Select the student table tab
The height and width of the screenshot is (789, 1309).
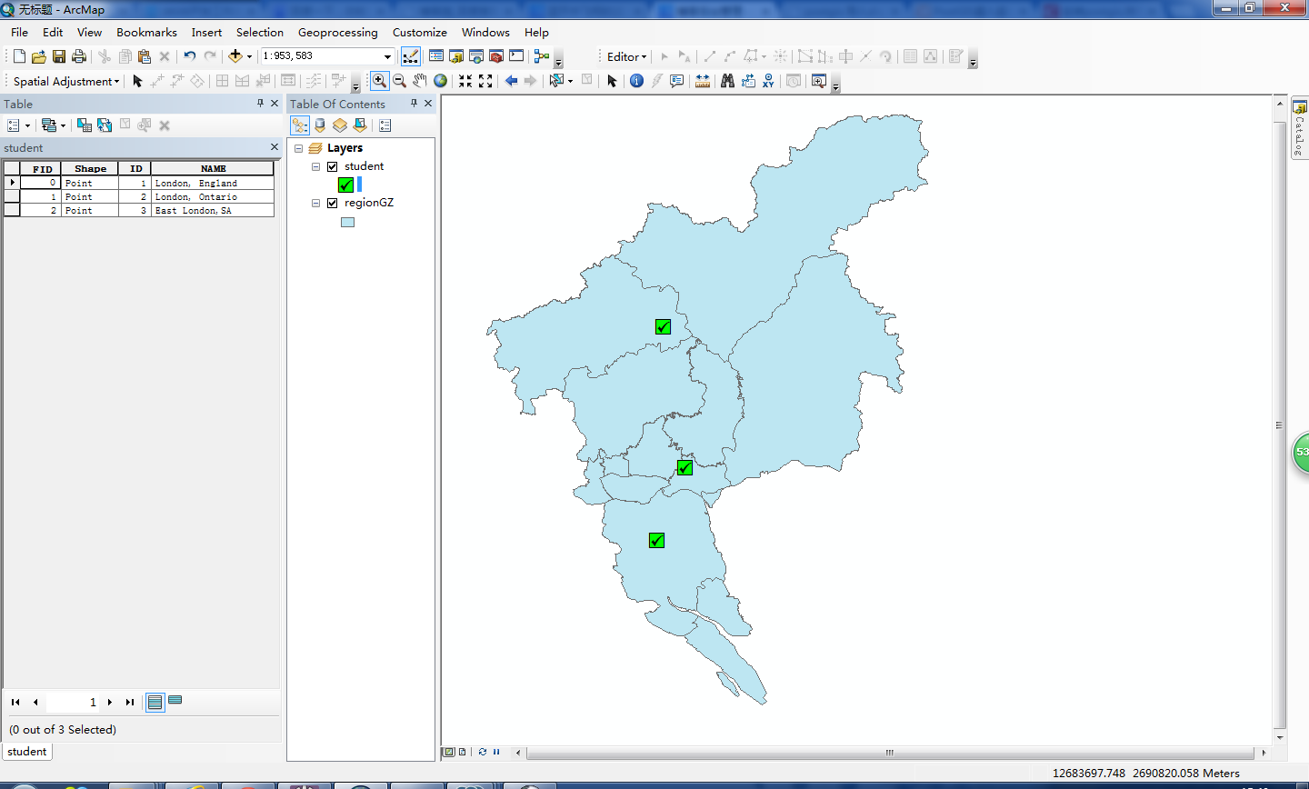tap(27, 752)
